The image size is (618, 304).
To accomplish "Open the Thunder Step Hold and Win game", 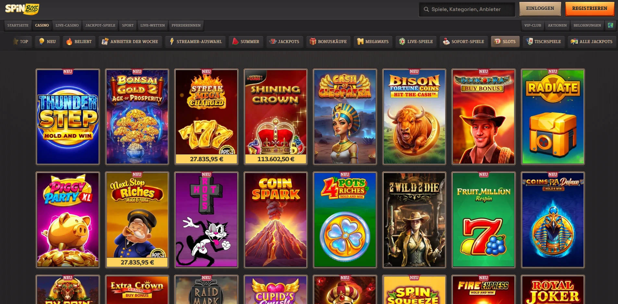I will (x=68, y=117).
